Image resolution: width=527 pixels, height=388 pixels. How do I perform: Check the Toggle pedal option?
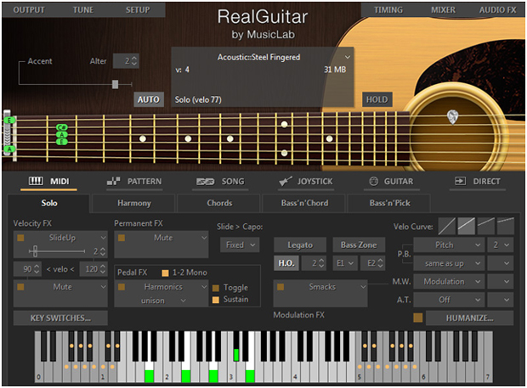216,288
